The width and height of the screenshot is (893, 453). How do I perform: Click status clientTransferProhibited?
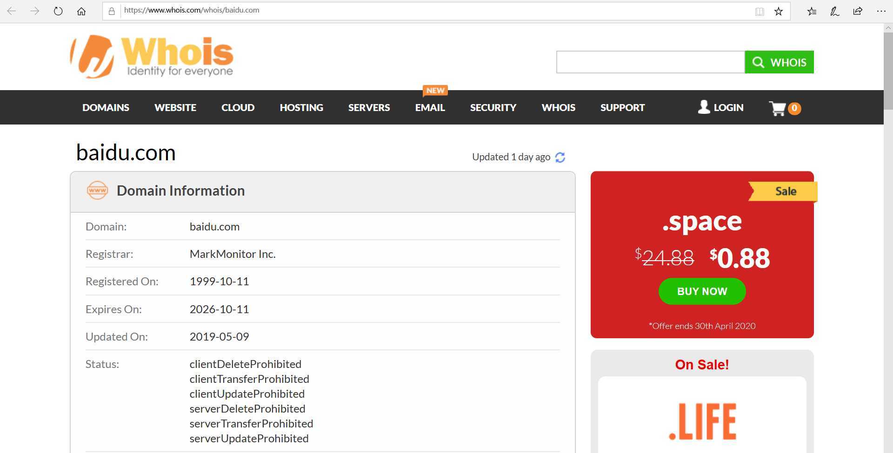click(249, 379)
